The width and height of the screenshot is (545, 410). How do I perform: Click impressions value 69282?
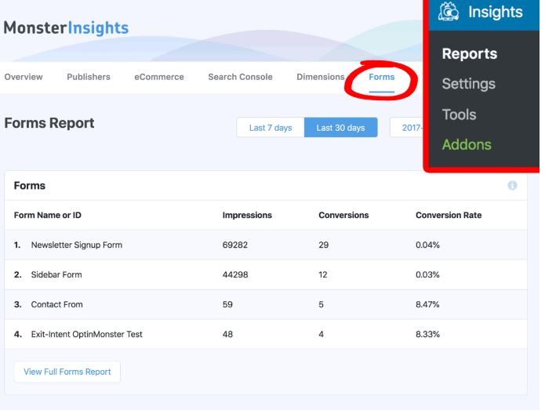(235, 245)
